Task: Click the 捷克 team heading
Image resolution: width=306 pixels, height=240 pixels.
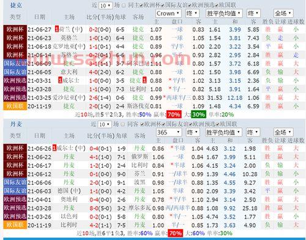Action: pyautogui.click(x=16, y=5)
